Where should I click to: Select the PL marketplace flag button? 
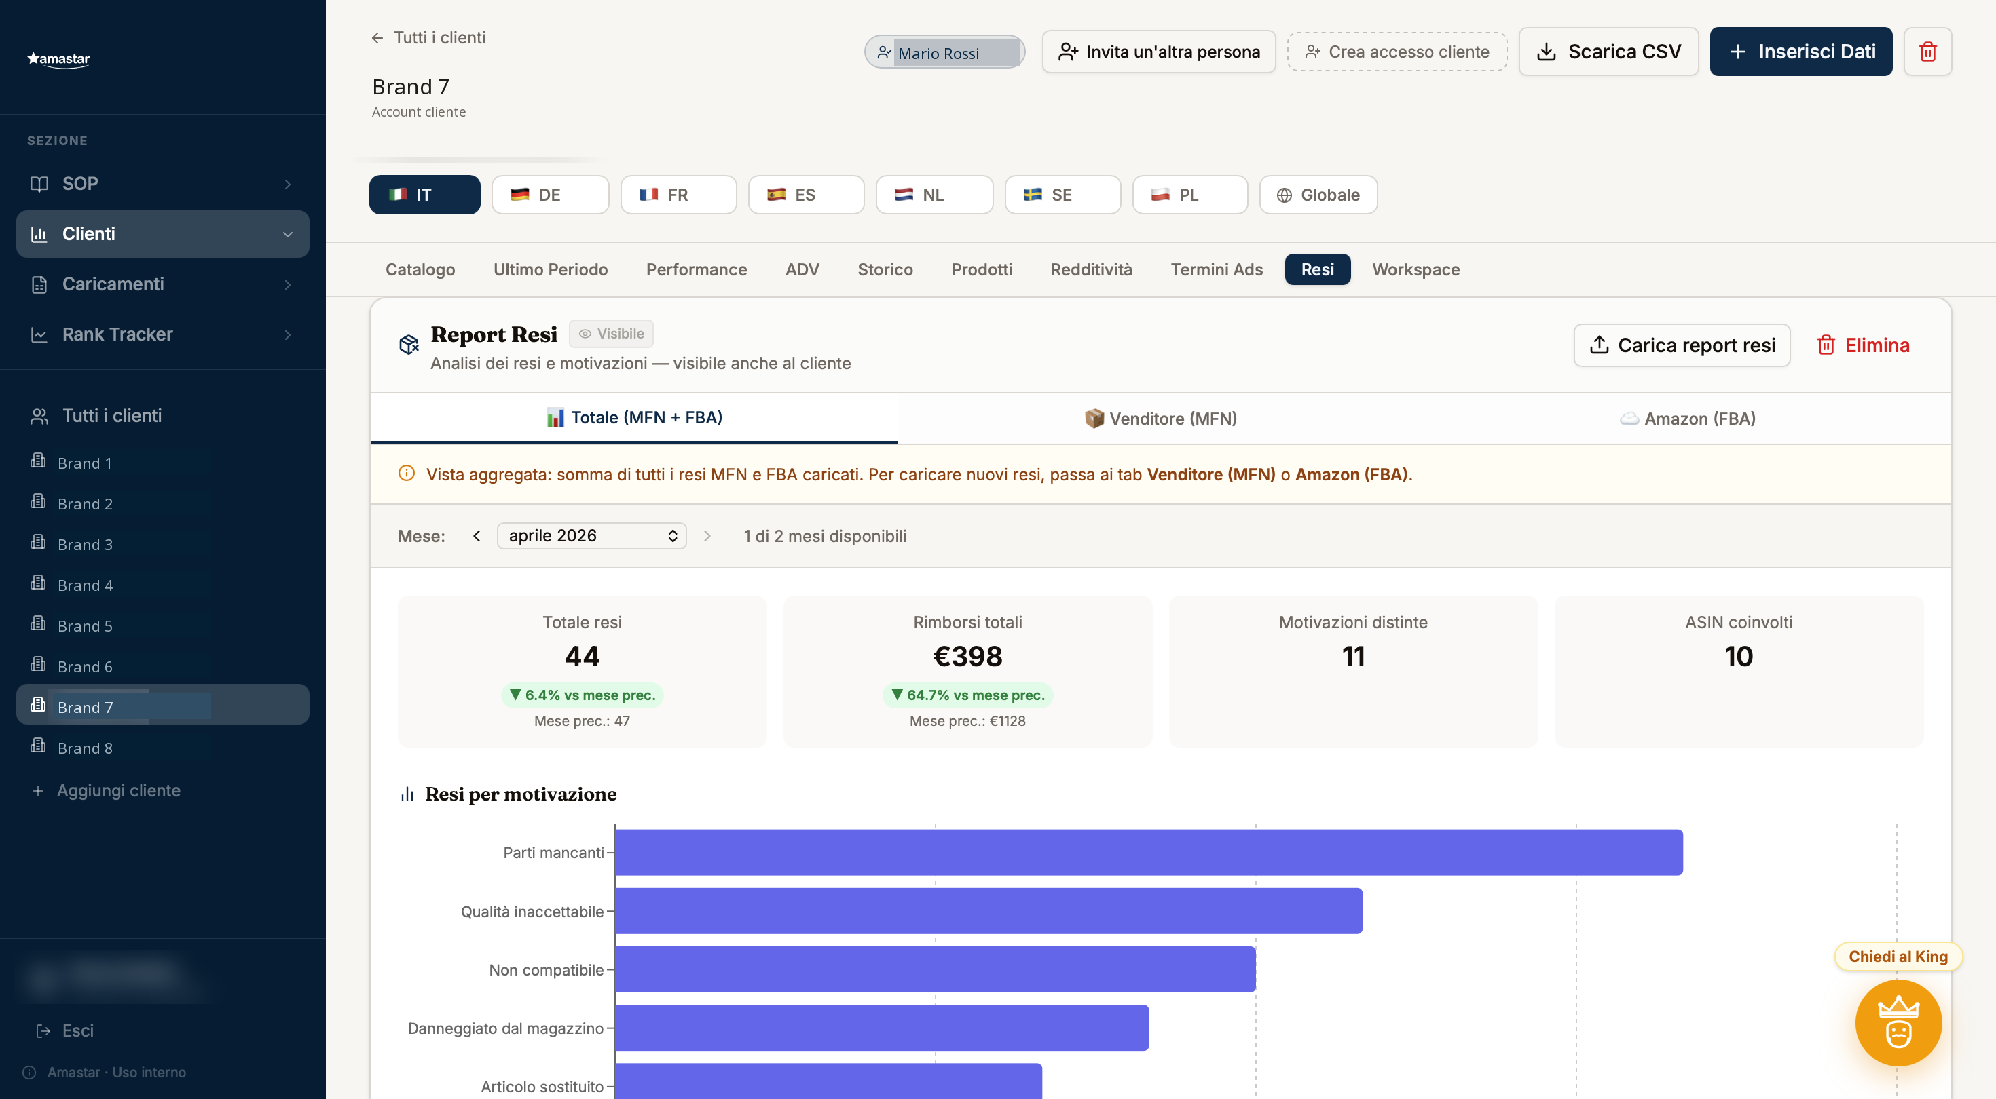[1189, 195]
